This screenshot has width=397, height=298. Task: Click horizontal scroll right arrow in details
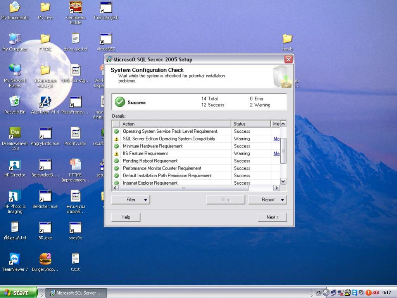(276, 188)
